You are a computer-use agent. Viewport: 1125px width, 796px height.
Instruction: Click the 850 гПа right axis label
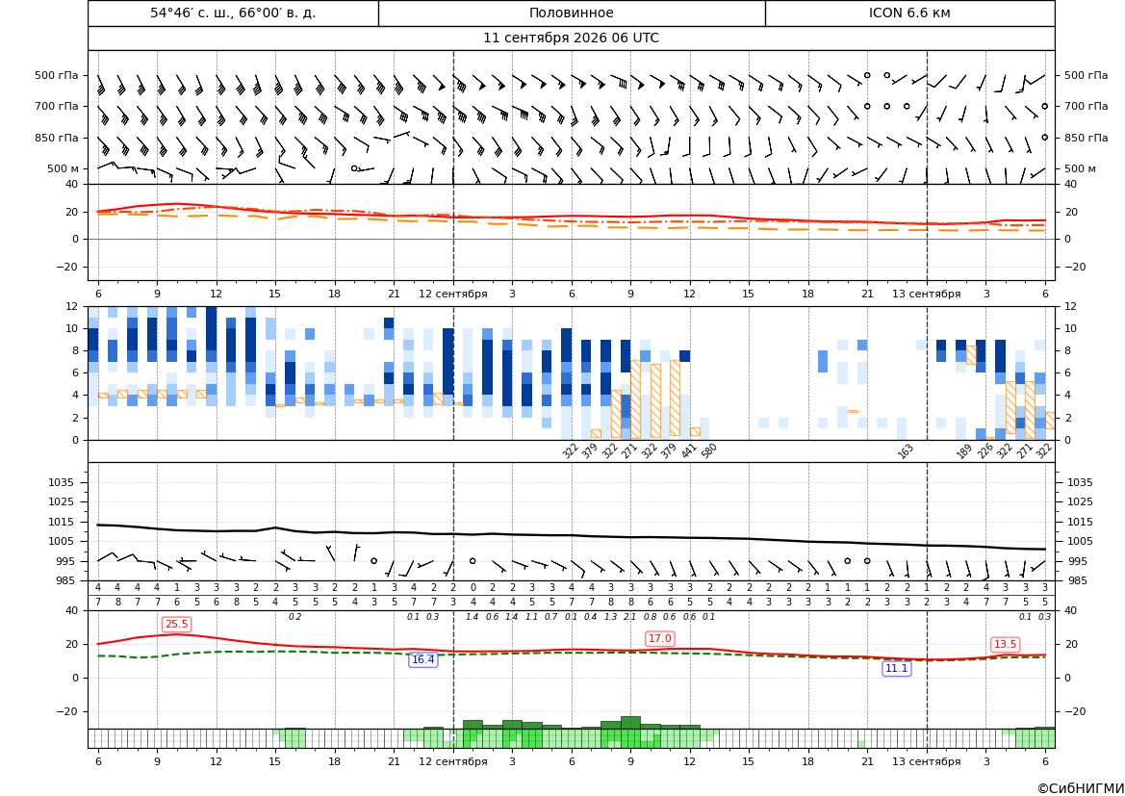coord(1086,138)
